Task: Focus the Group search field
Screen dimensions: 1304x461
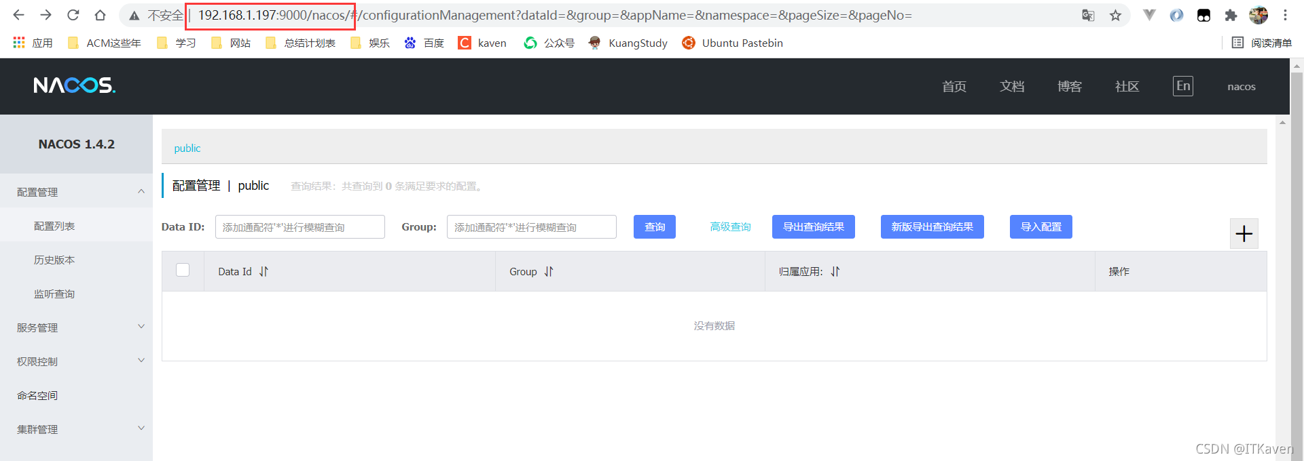Action: point(532,227)
